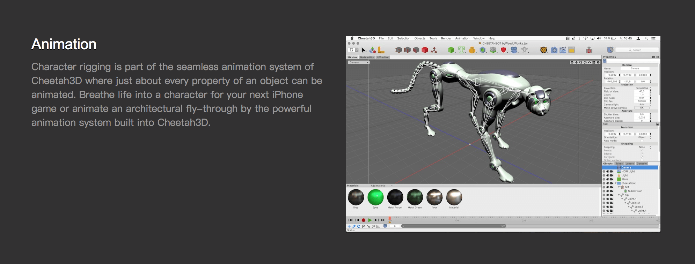Click OK to make active camera

(642, 108)
